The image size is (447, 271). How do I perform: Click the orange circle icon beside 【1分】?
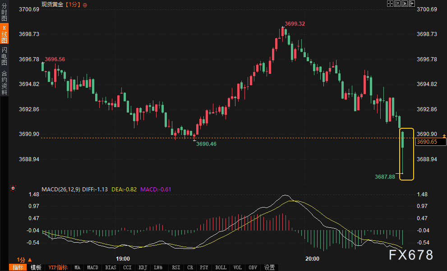pos(86,5)
